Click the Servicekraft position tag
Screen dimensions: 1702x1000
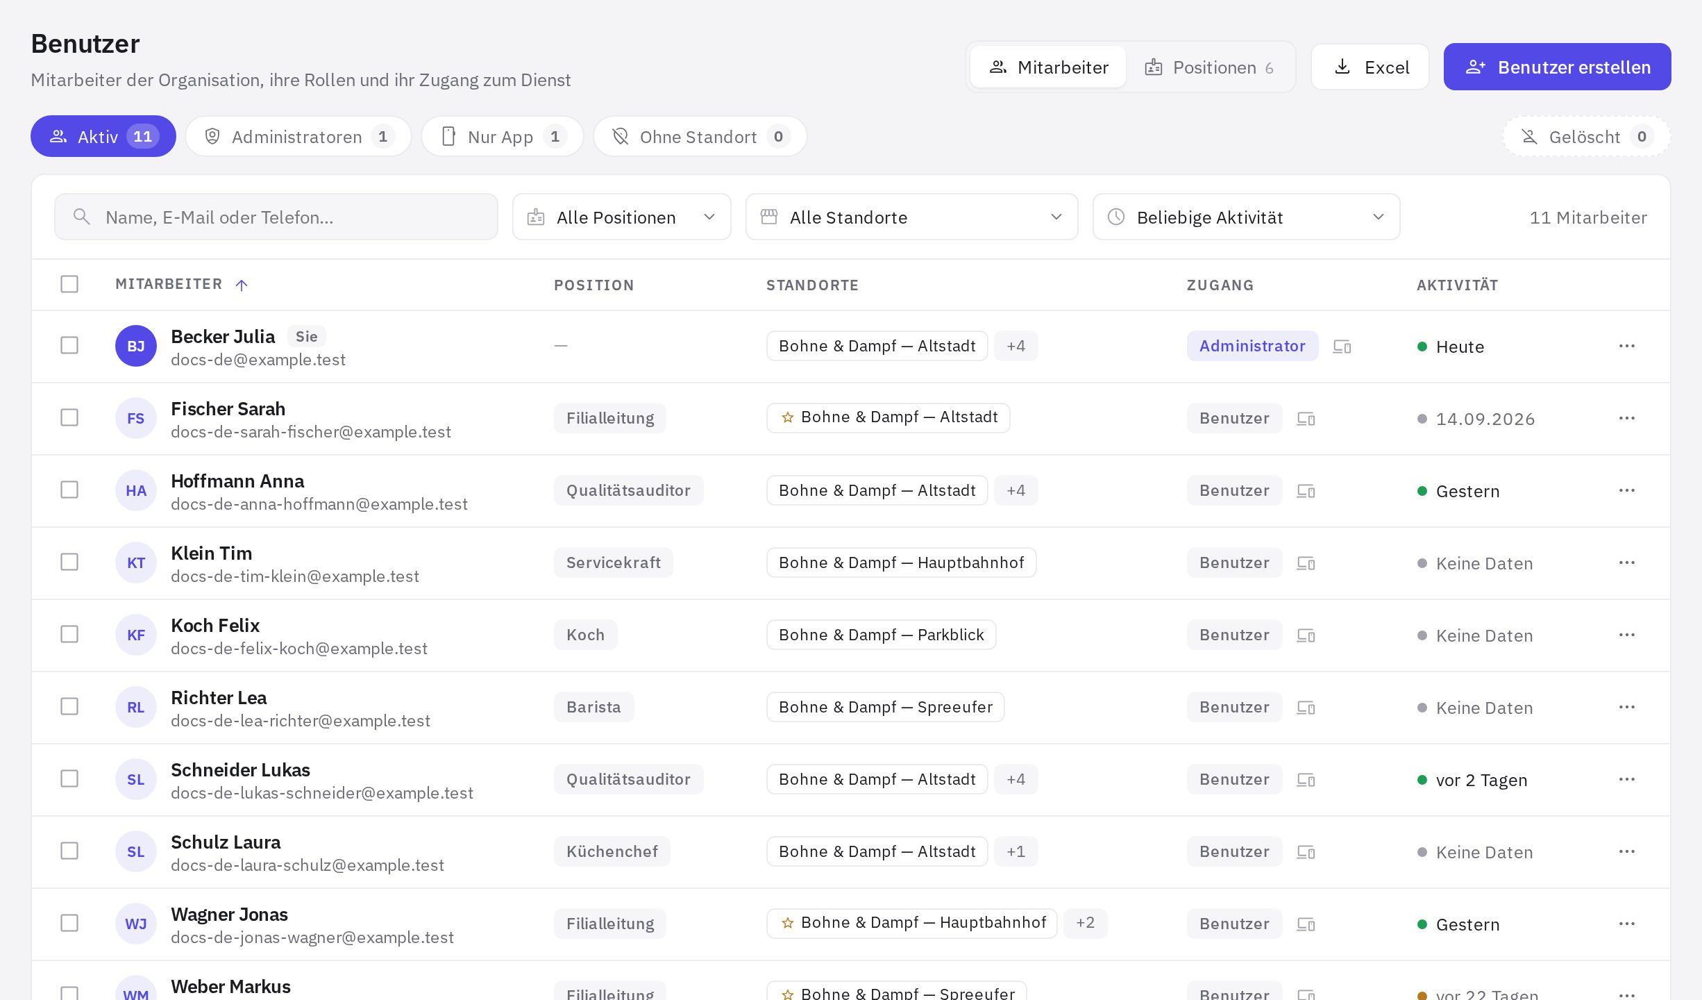click(x=613, y=562)
